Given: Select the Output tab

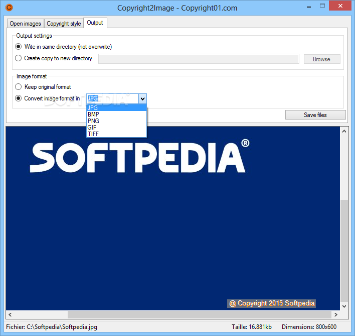Looking at the screenshot, I should (95, 23).
